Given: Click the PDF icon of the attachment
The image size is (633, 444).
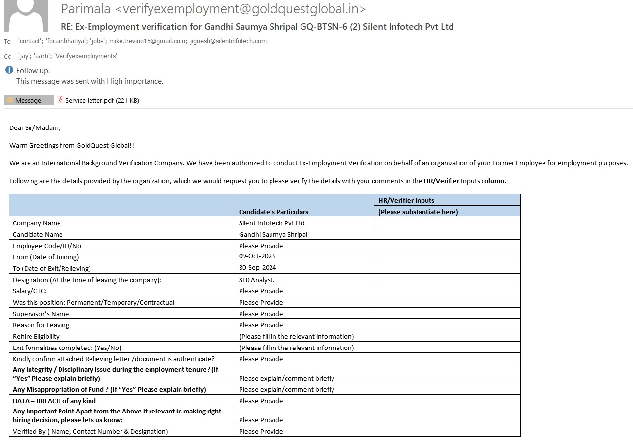Looking at the screenshot, I should (x=60, y=100).
